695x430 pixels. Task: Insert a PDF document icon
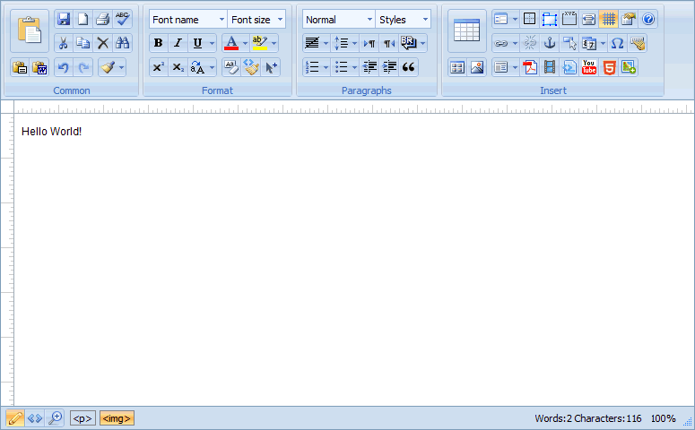(530, 67)
